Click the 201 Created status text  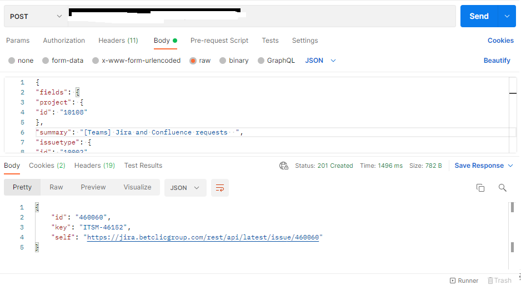click(335, 166)
